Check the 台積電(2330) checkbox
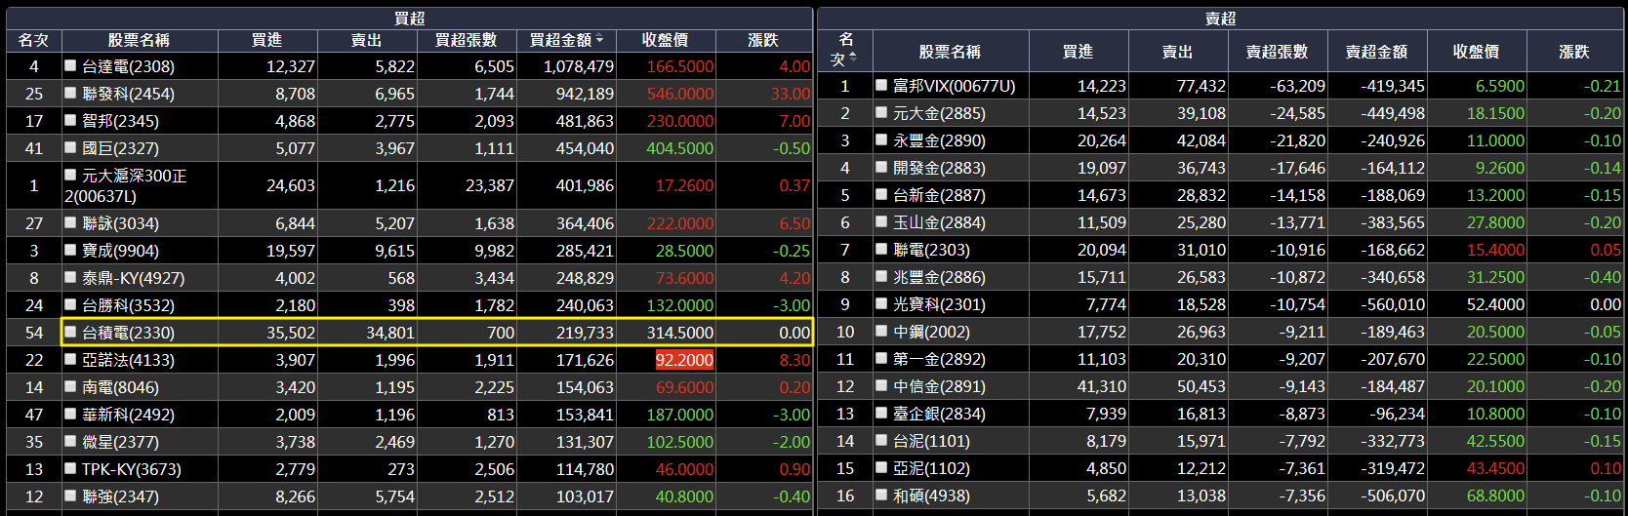Image resolution: width=1628 pixels, height=516 pixels. [70, 332]
